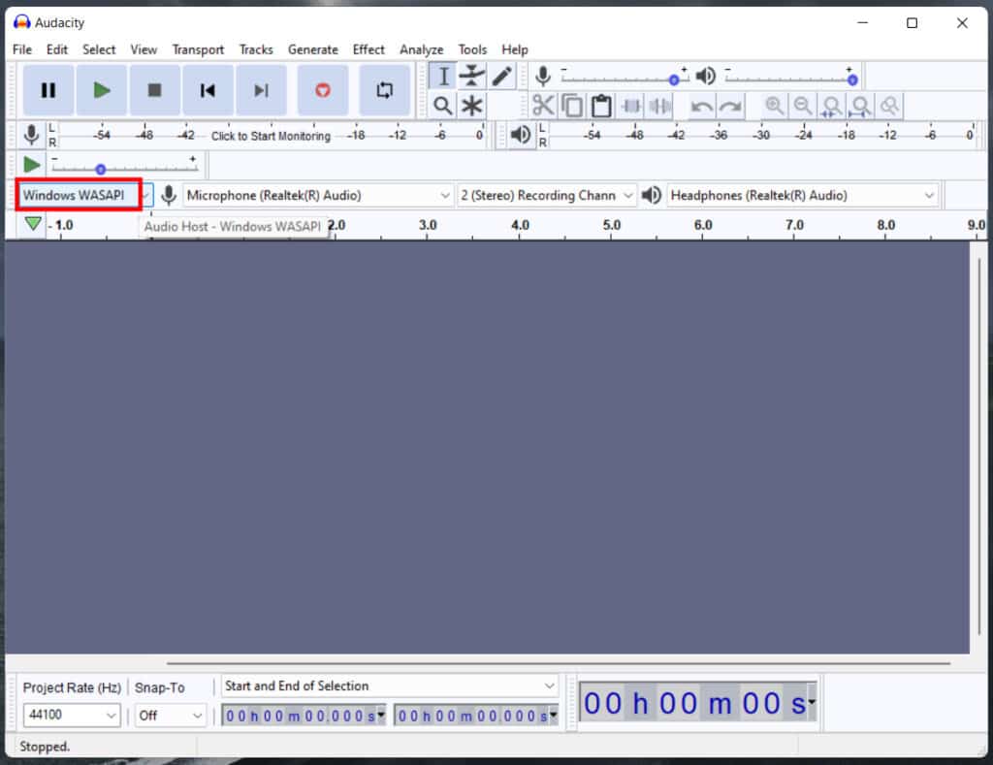Click the playback speed slider knob
The width and height of the screenshot is (993, 765).
(x=100, y=169)
